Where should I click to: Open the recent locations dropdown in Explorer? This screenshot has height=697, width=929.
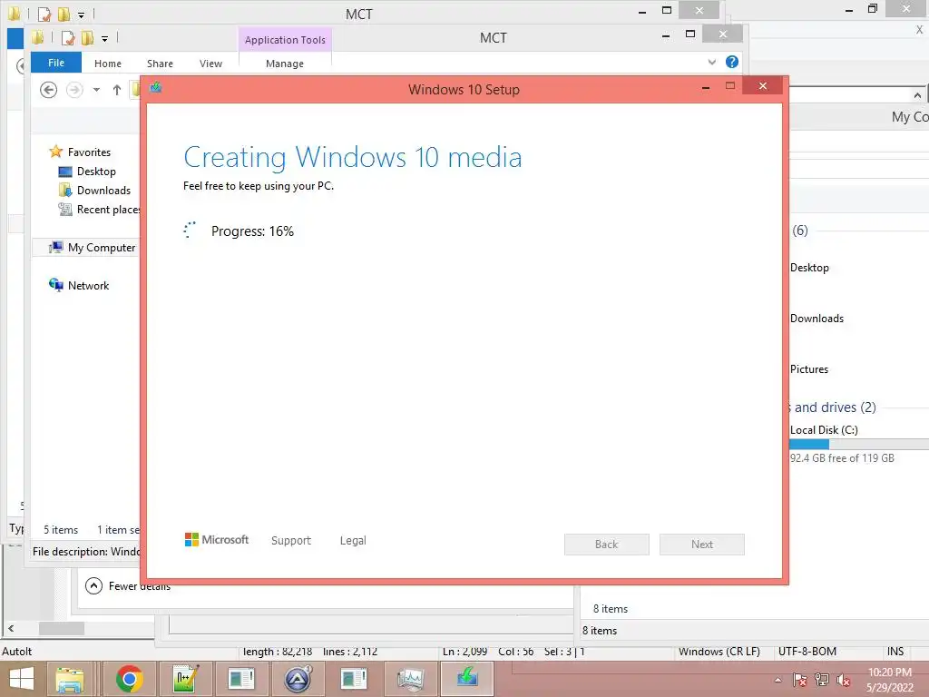[x=96, y=90]
